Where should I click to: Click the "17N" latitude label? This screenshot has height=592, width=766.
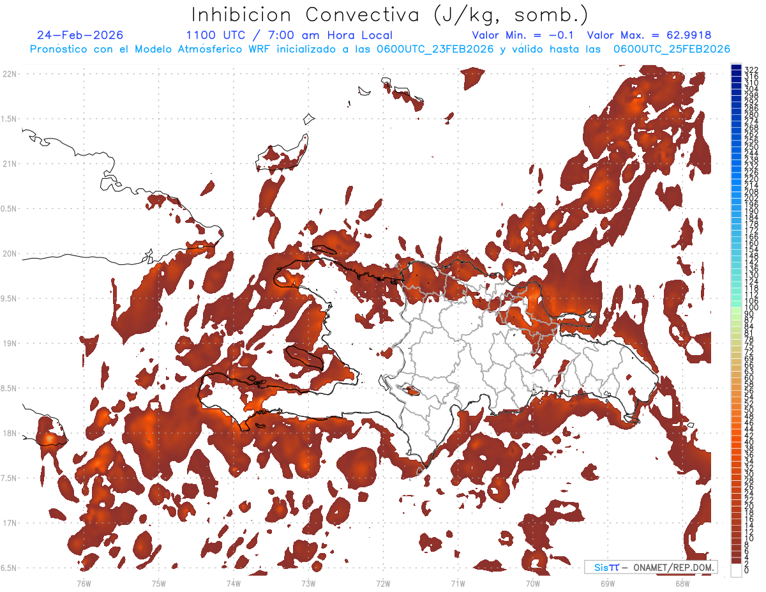(10, 523)
